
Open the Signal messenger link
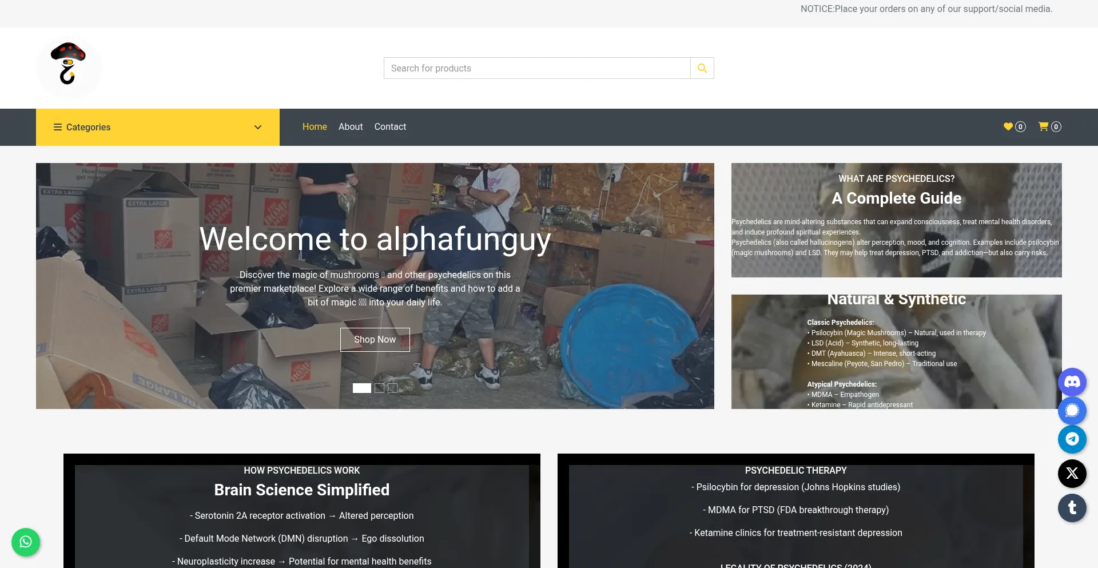(1072, 411)
